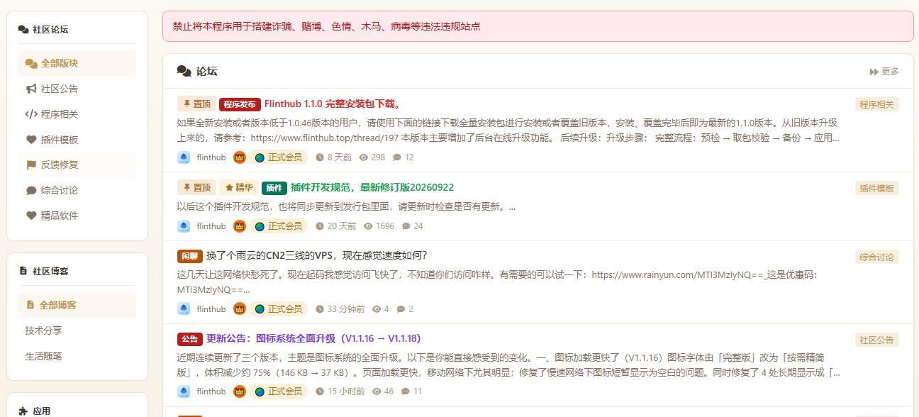Click the red 公告 tag

click(190, 339)
